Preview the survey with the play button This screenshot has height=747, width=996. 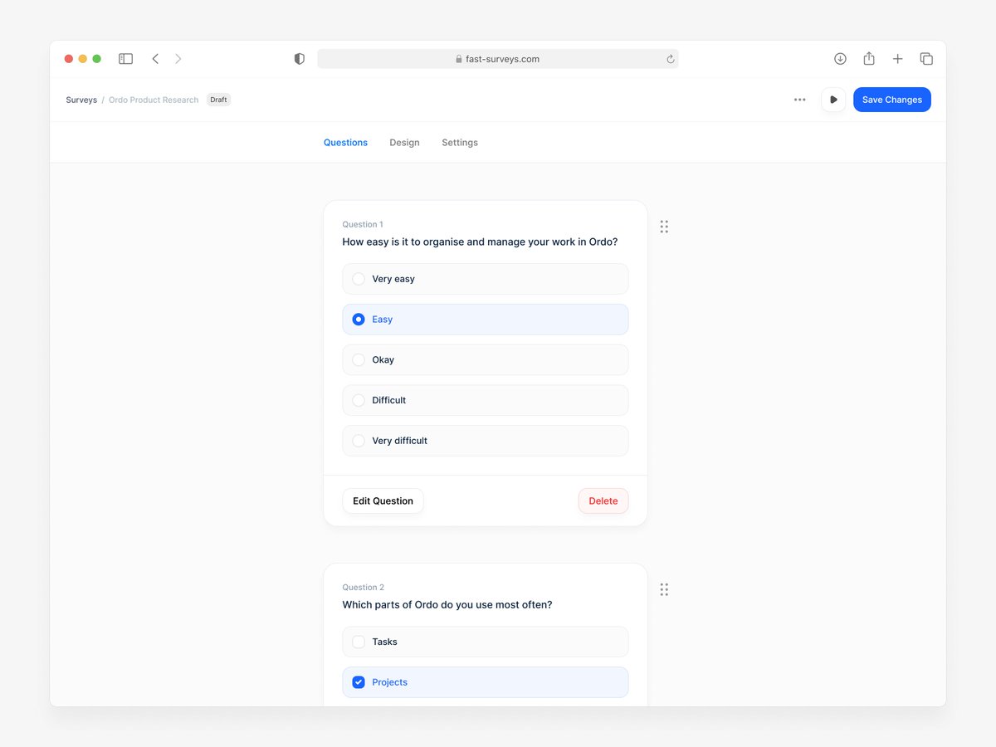point(833,100)
